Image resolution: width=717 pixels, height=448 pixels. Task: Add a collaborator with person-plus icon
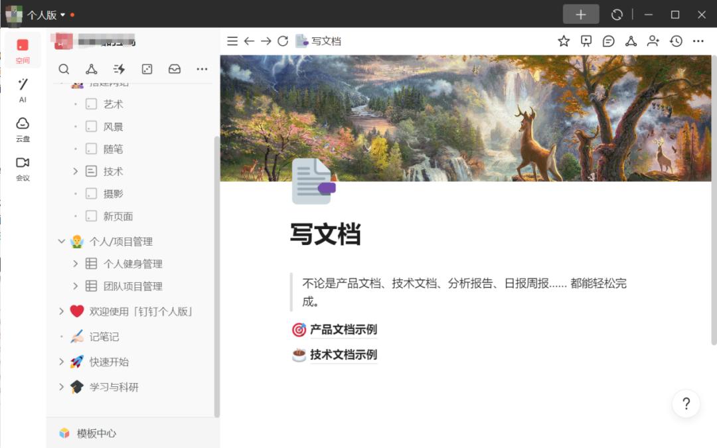coord(653,41)
